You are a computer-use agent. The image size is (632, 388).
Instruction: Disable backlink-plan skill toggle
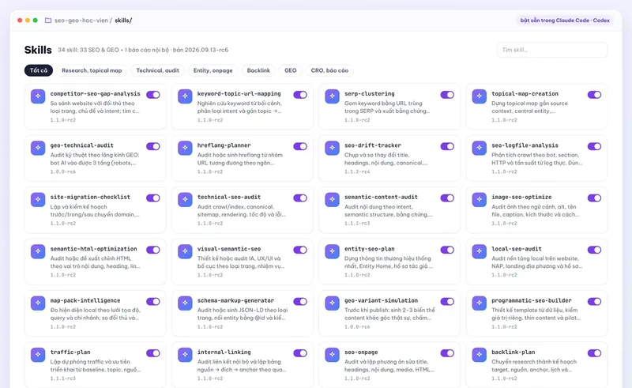coord(595,353)
